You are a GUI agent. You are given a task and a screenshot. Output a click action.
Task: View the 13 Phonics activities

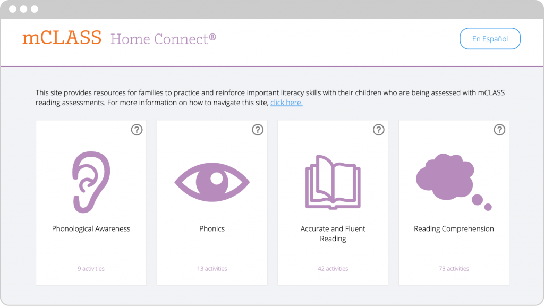click(212, 268)
